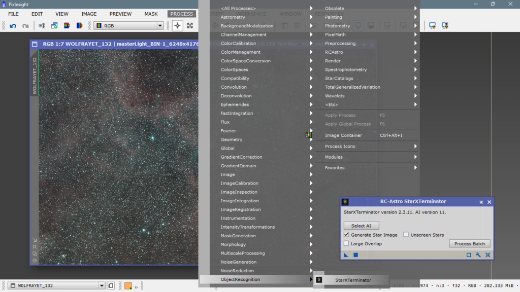
Task: Open the VIEW menu
Action: [x=62, y=14]
